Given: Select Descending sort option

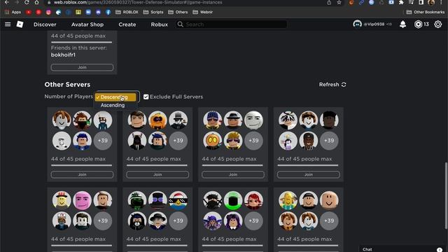Looking at the screenshot, I should (115, 97).
